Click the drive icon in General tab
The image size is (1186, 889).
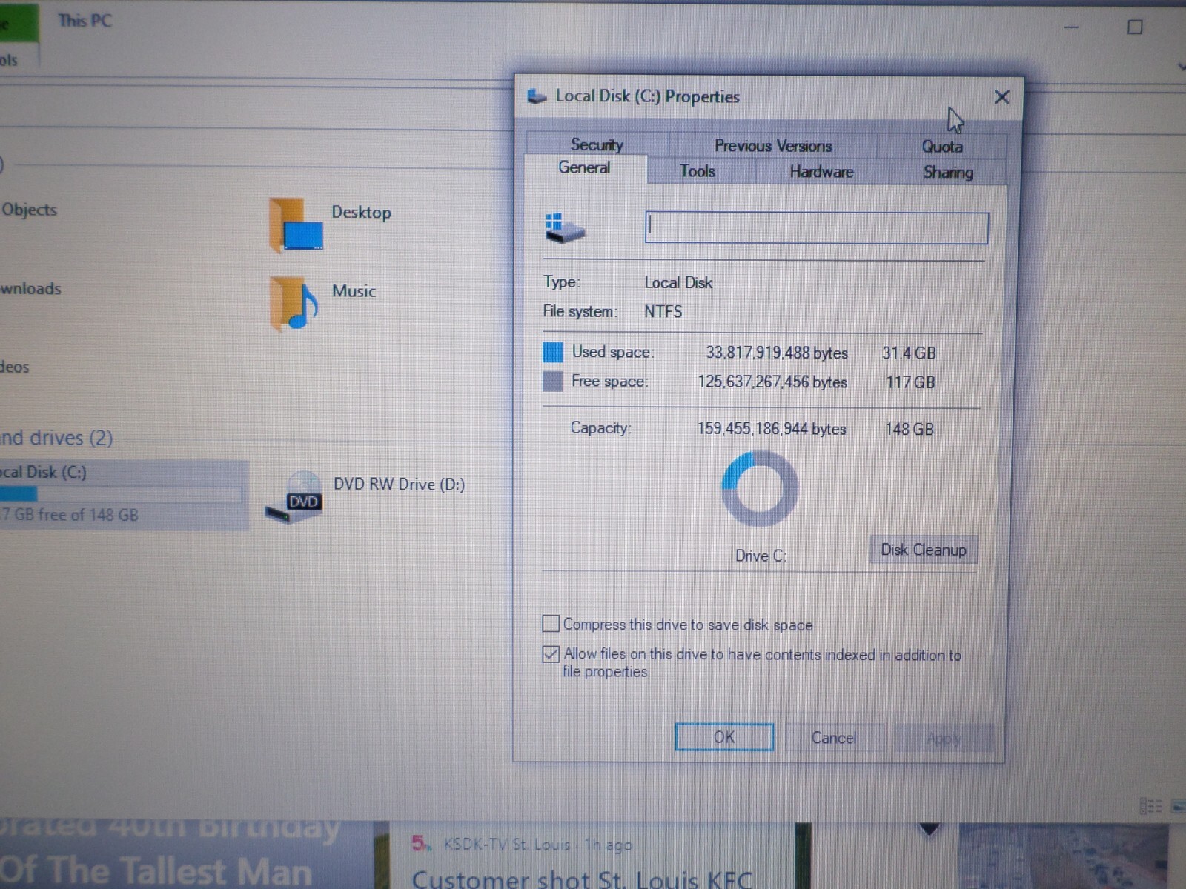click(565, 228)
